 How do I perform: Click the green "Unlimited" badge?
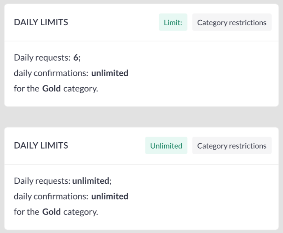tap(166, 146)
